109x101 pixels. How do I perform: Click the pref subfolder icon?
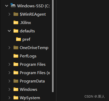point(18,39)
